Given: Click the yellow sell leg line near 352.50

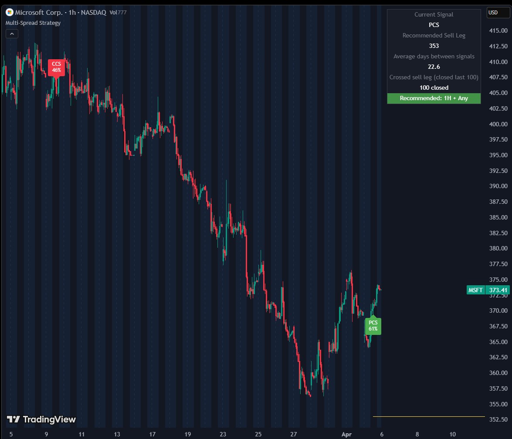Looking at the screenshot, I should (428, 416).
